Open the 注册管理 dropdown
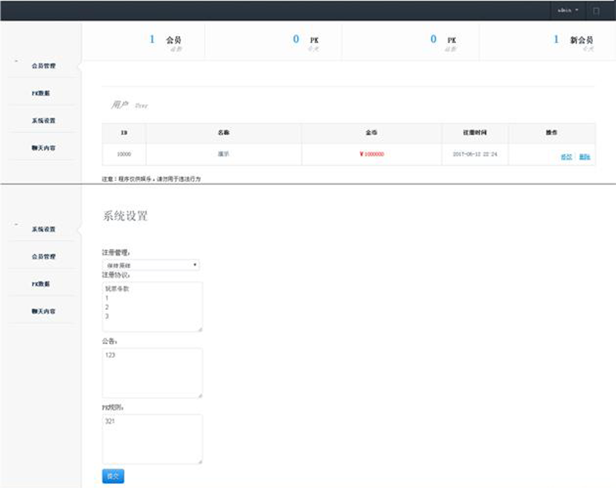Viewport: 616px width, 488px height. click(x=151, y=265)
